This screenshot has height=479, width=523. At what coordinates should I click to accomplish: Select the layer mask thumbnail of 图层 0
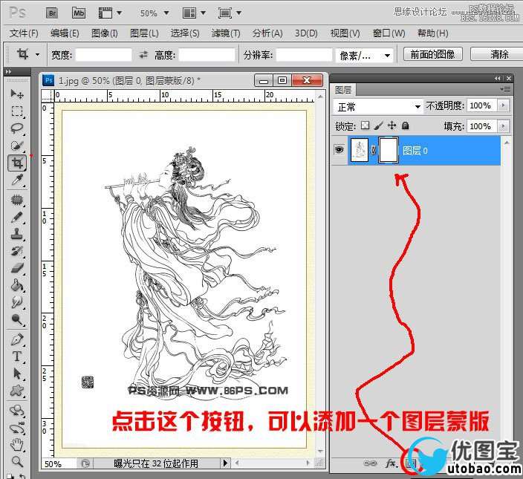click(x=389, y=150)
